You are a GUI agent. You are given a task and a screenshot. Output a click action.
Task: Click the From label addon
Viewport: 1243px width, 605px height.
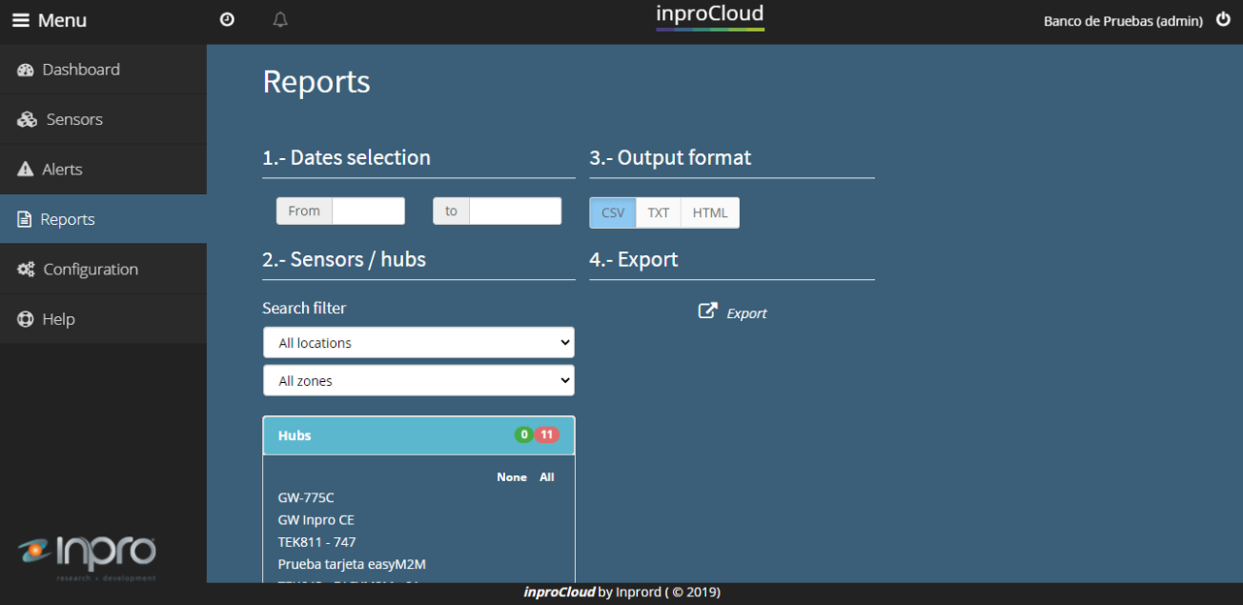pyautogui.click(x=304, y=211)
